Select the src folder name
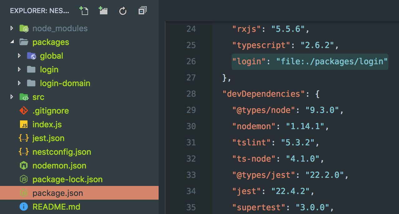Image resolution: width=399 pixels, height=214 pixels. click(38, 97)
